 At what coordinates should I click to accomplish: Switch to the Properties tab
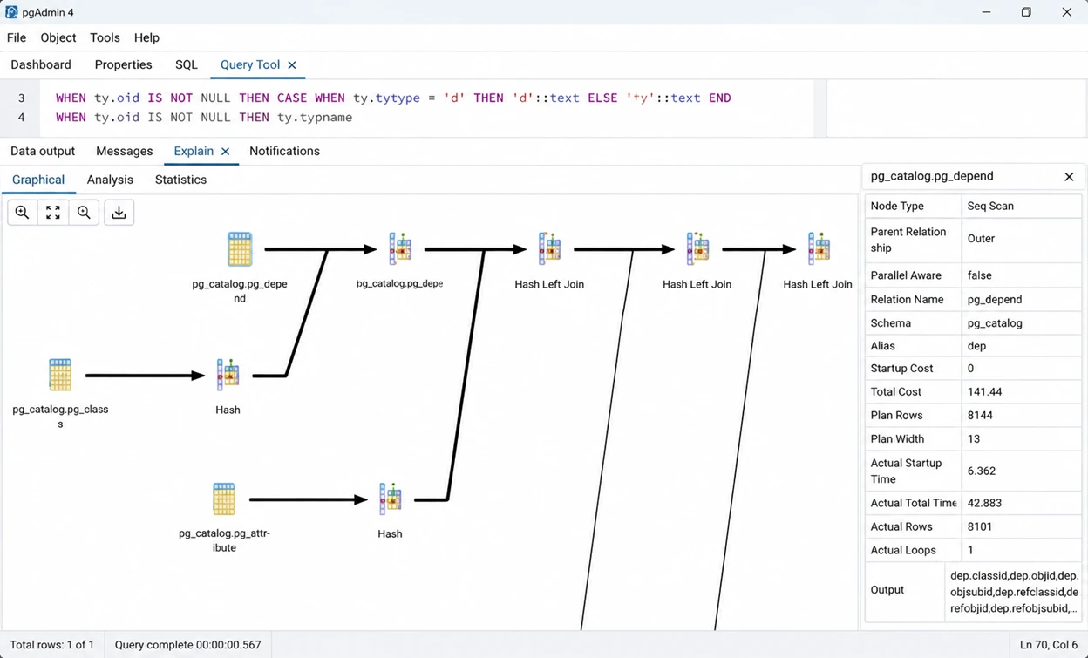pyautogui.click(x=123, y=64)
